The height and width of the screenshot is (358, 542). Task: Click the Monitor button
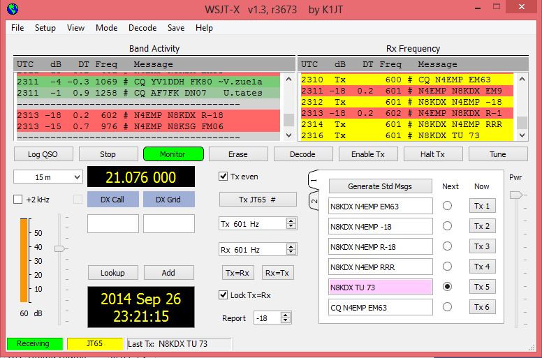[173, 154]
